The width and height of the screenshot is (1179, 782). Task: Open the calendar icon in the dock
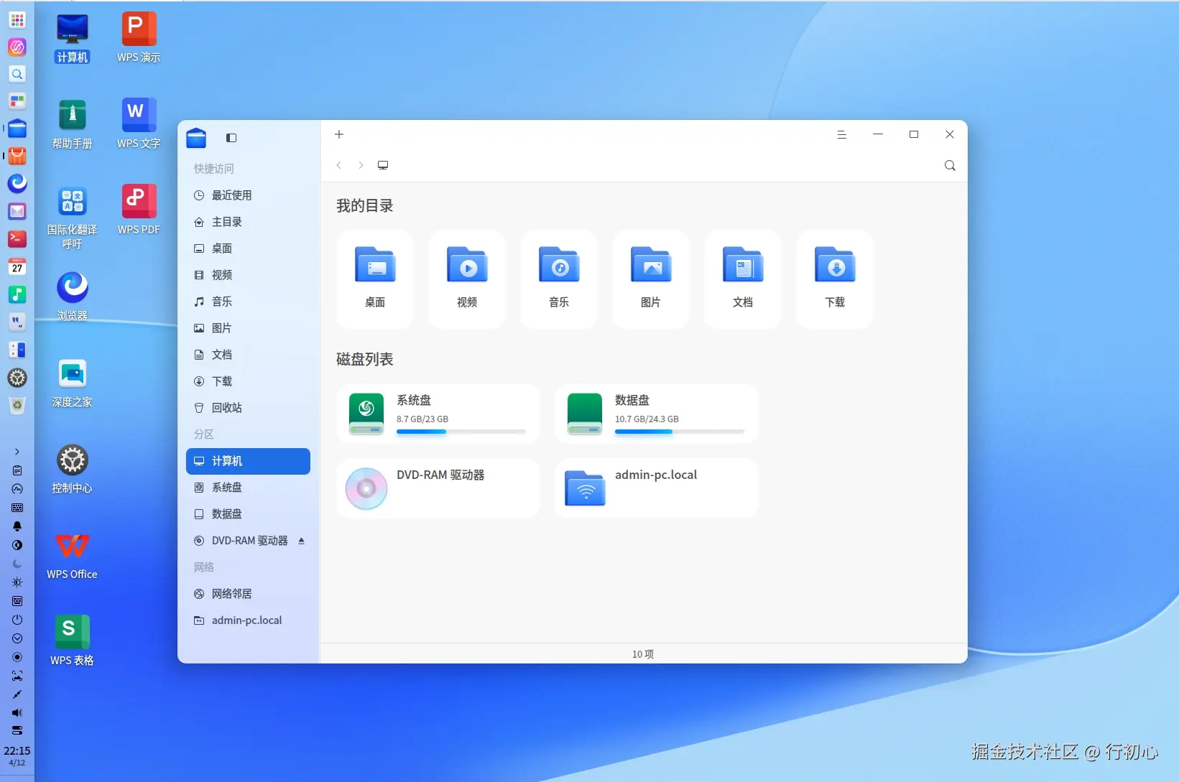[17, 266]
